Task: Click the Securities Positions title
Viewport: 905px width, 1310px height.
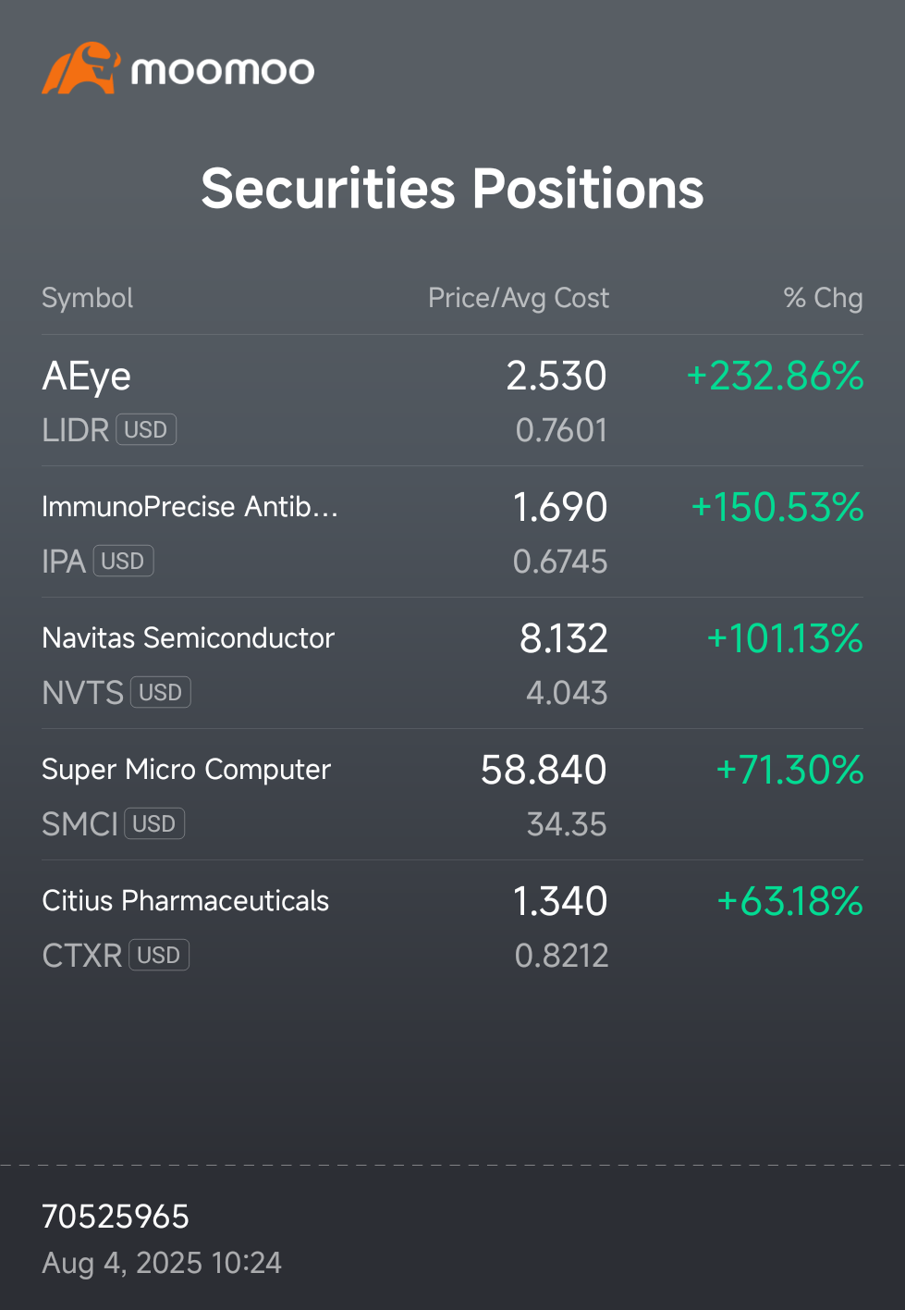Action: pos(453,189)
